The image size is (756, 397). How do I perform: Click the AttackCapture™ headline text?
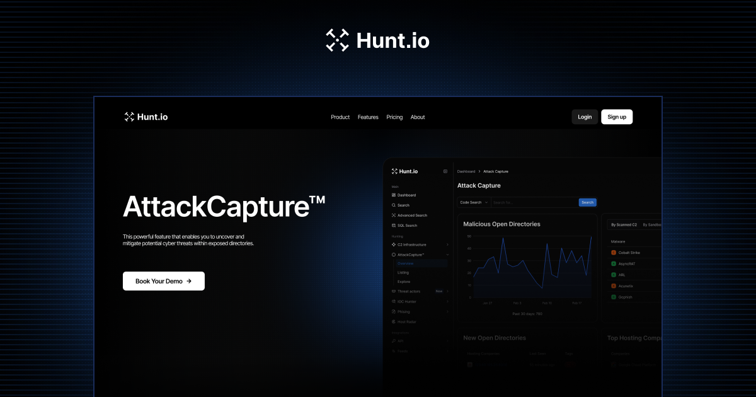coord(224,206)
